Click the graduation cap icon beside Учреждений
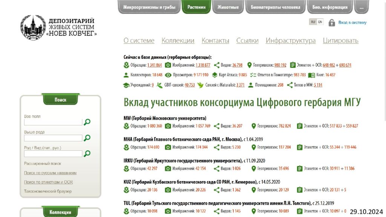 tap(126, 86)
